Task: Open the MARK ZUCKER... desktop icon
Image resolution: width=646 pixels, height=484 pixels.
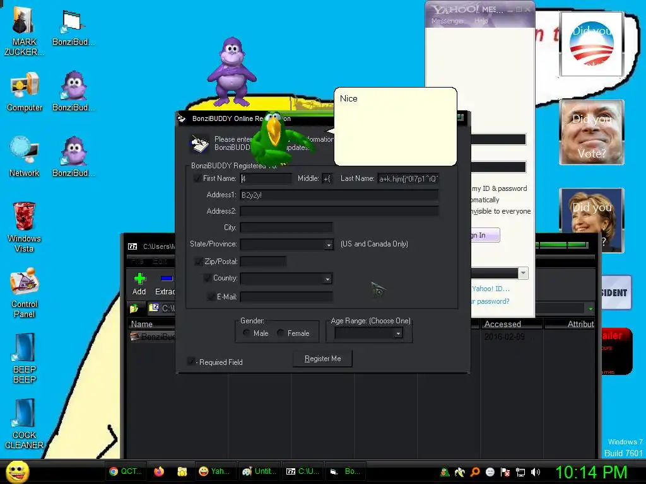Action: pyautogui.click(x=23, y=31)
